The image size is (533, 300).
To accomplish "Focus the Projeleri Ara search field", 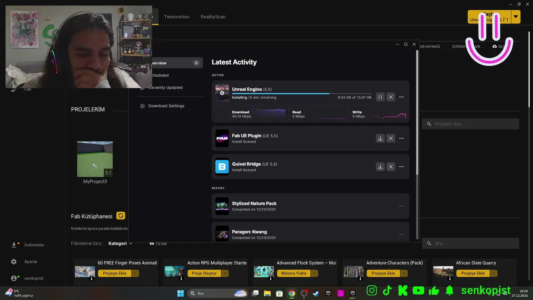I will pos(471,124).
